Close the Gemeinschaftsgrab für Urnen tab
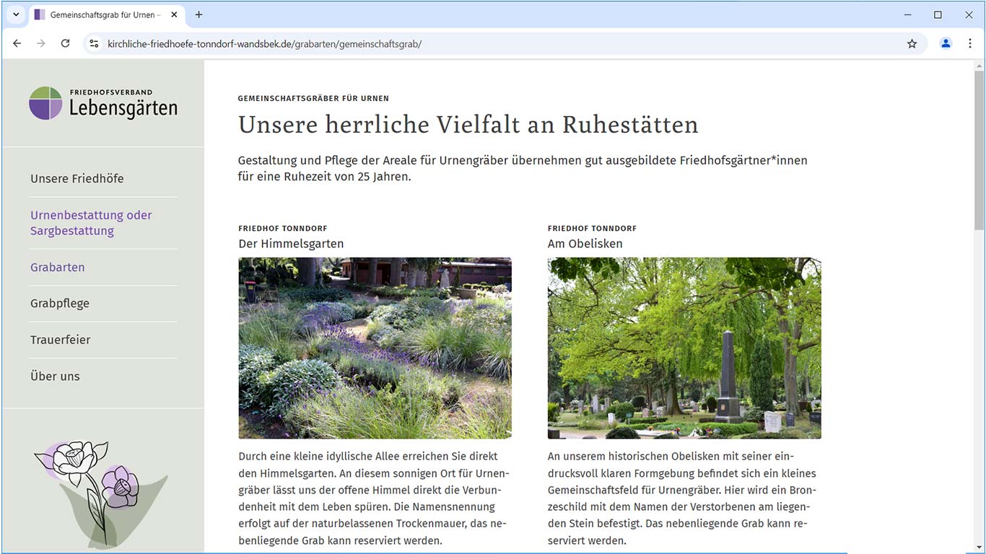 click(x=174, y=14)
